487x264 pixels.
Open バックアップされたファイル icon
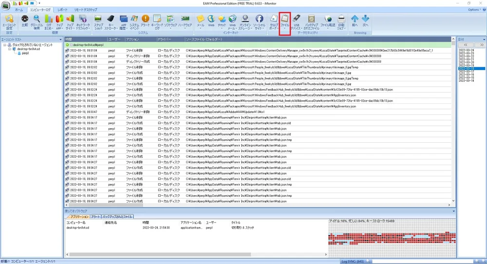click(311, 22)
